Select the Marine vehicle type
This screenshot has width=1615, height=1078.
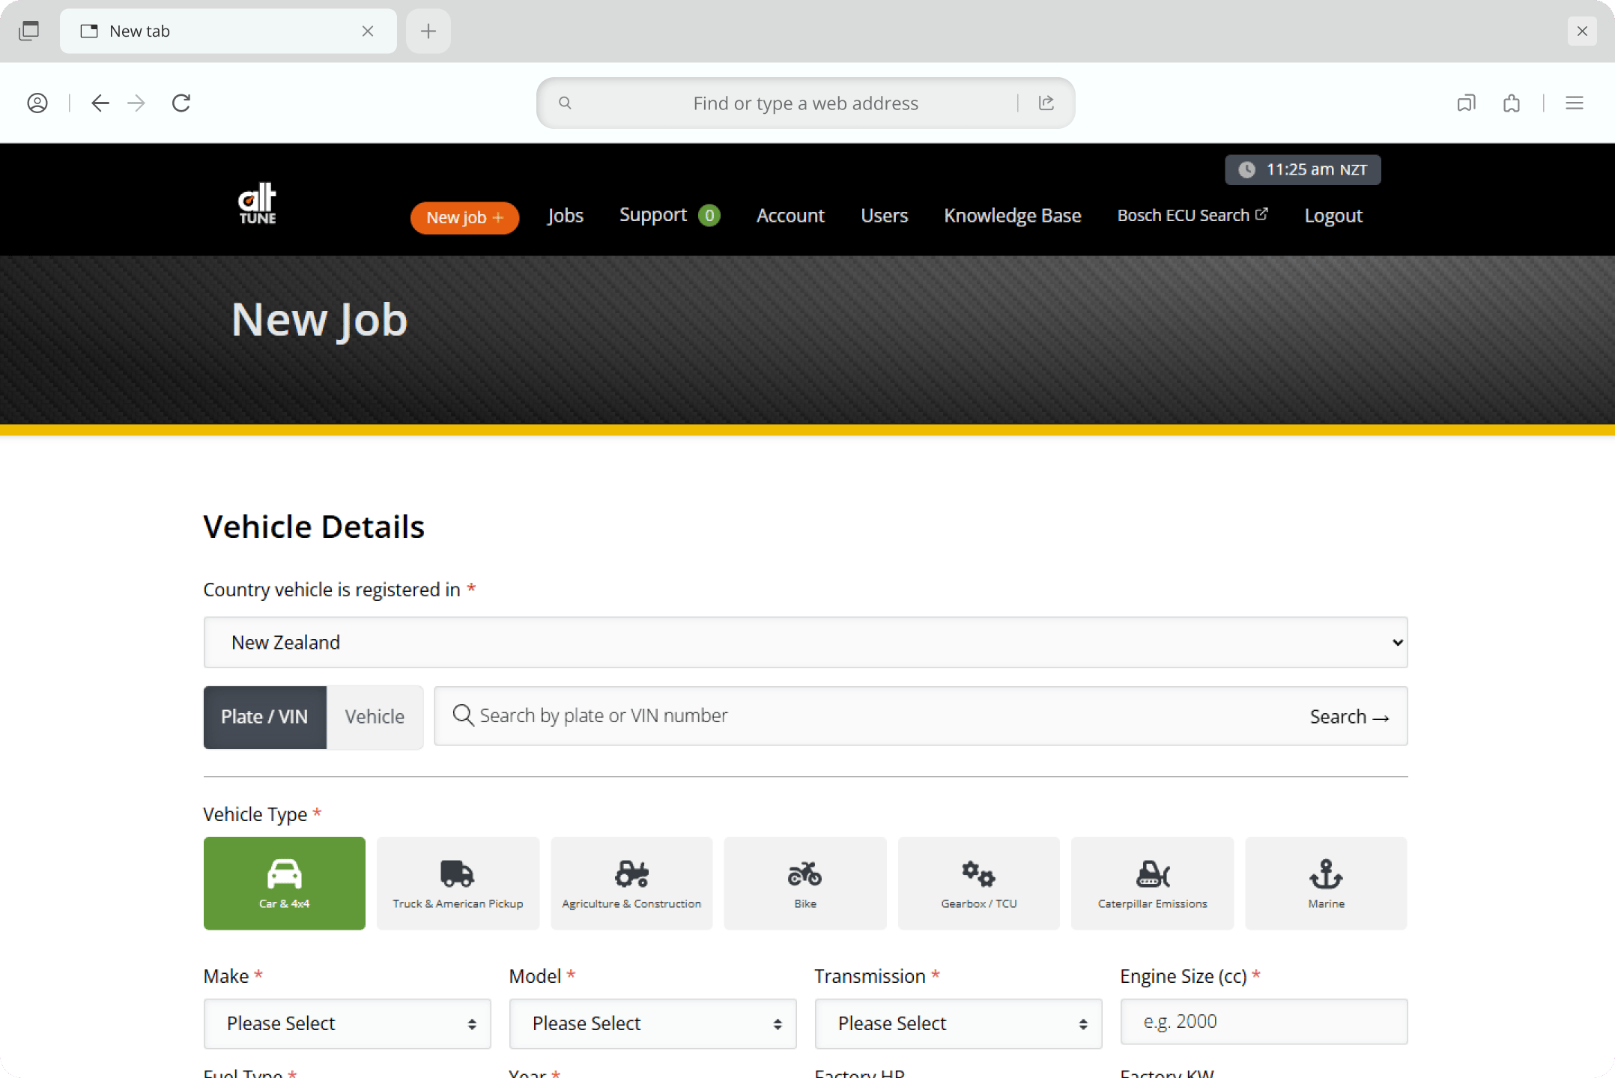point(1326,882)
